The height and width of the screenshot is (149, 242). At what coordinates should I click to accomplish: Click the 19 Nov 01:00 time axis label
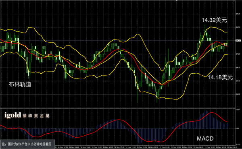coord(165,147)
